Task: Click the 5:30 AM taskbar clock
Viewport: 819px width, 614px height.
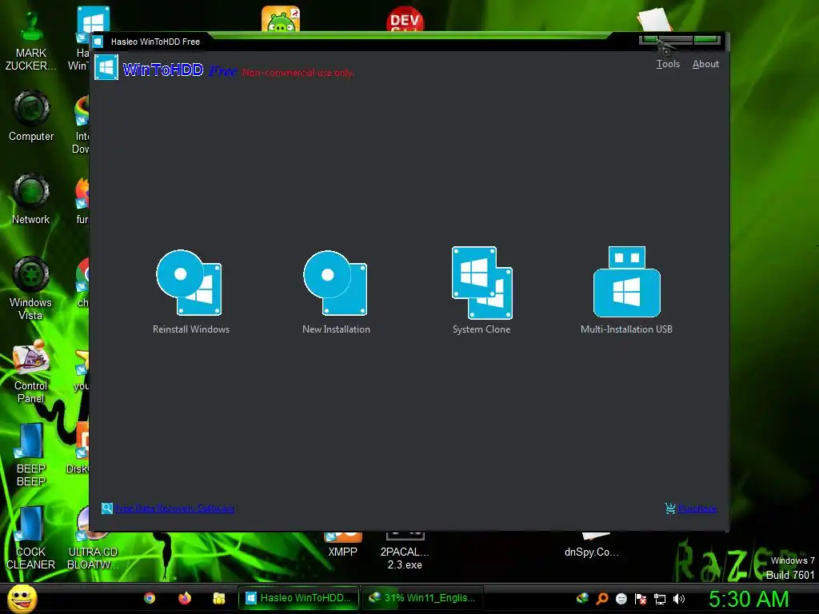Action: pos(749,599)
